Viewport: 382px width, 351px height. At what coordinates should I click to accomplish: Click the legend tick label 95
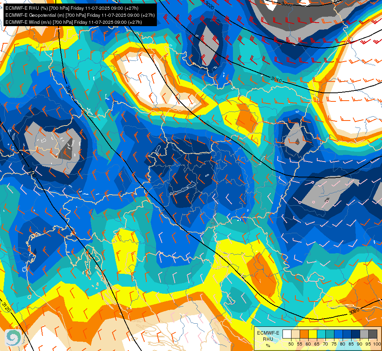click(368, 344)
